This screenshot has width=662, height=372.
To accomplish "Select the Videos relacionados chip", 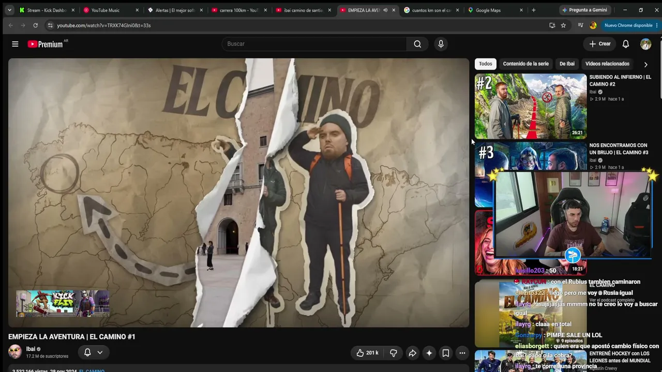I will (607, 64).
